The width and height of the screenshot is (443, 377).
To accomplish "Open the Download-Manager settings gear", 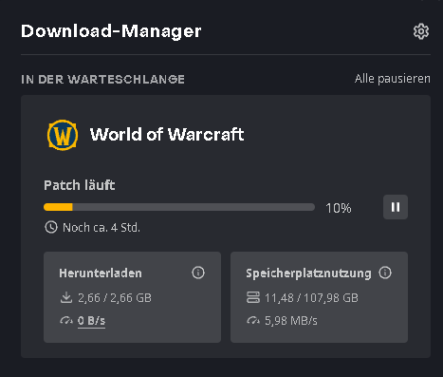I will click(421, 31).
